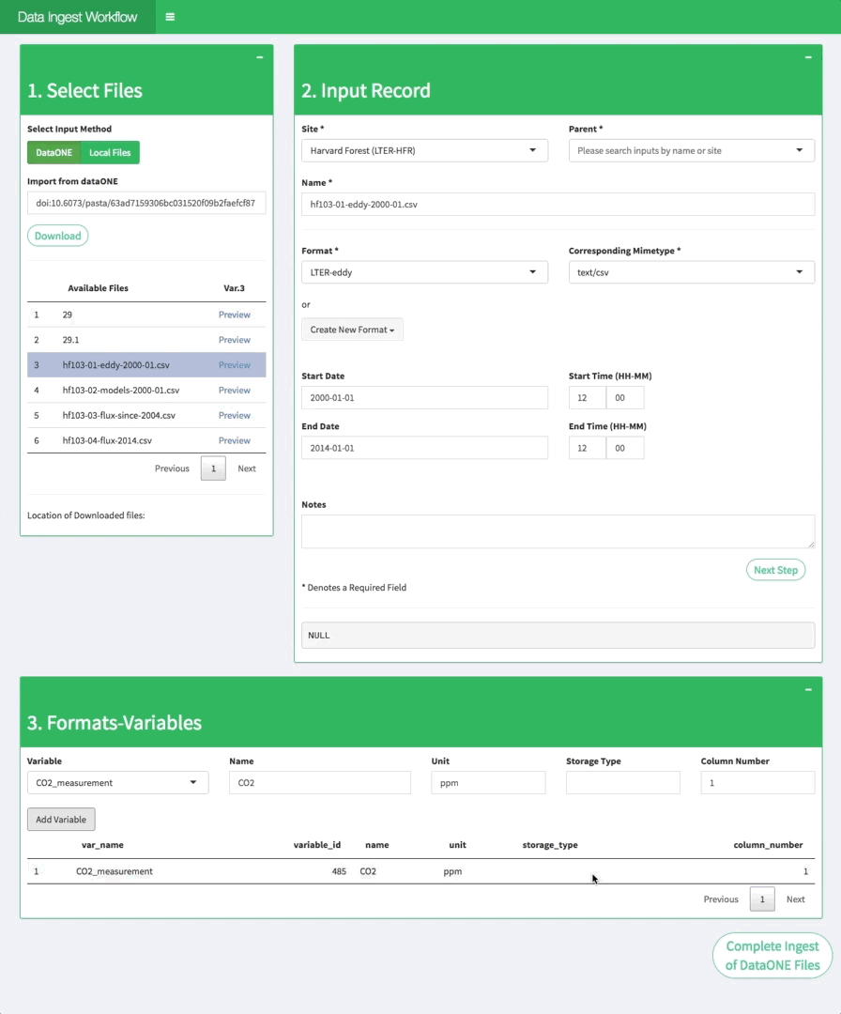Collapse the Select Files panel
Screen dimensions: 841x1014
pos(260,57)
